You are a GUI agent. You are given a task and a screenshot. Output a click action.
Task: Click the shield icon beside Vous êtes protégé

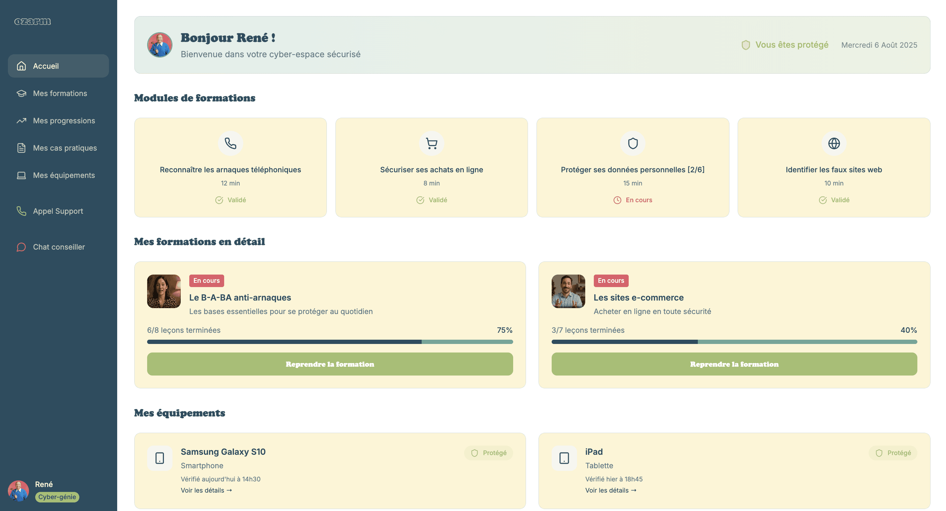click(x=746, y=45)
